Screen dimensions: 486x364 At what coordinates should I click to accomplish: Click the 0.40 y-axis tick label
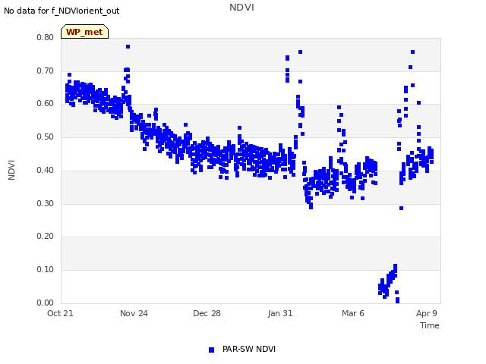click(x=46, y=170)
